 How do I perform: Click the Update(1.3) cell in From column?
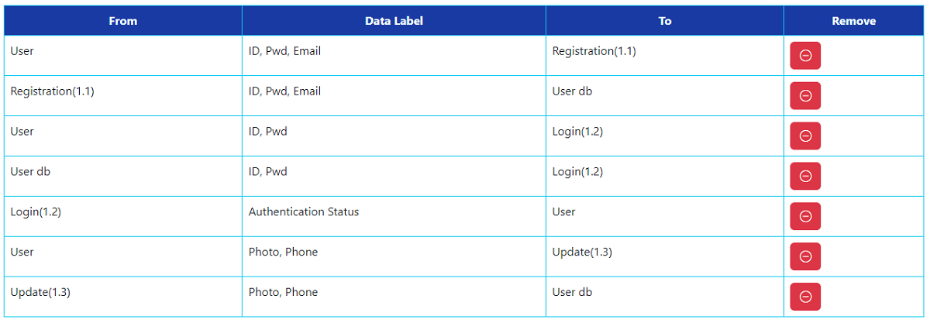[x=123, y=297]
